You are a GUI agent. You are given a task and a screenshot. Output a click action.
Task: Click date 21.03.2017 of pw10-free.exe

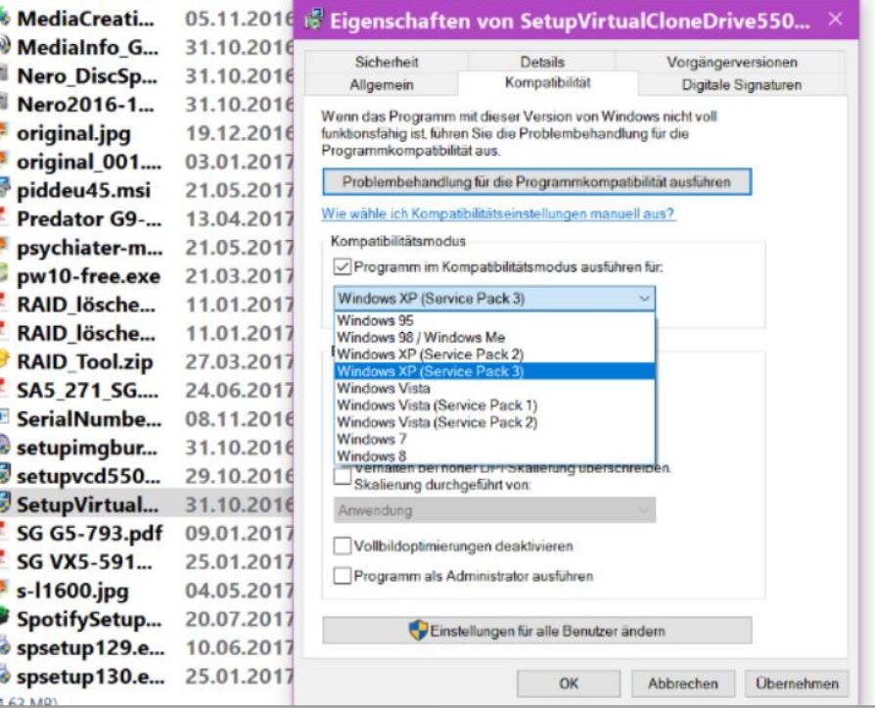239,276
